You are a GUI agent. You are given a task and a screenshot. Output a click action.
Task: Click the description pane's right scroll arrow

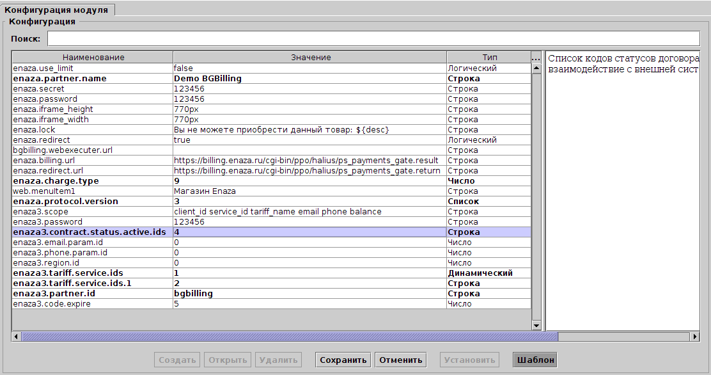[x=694, y=336]
